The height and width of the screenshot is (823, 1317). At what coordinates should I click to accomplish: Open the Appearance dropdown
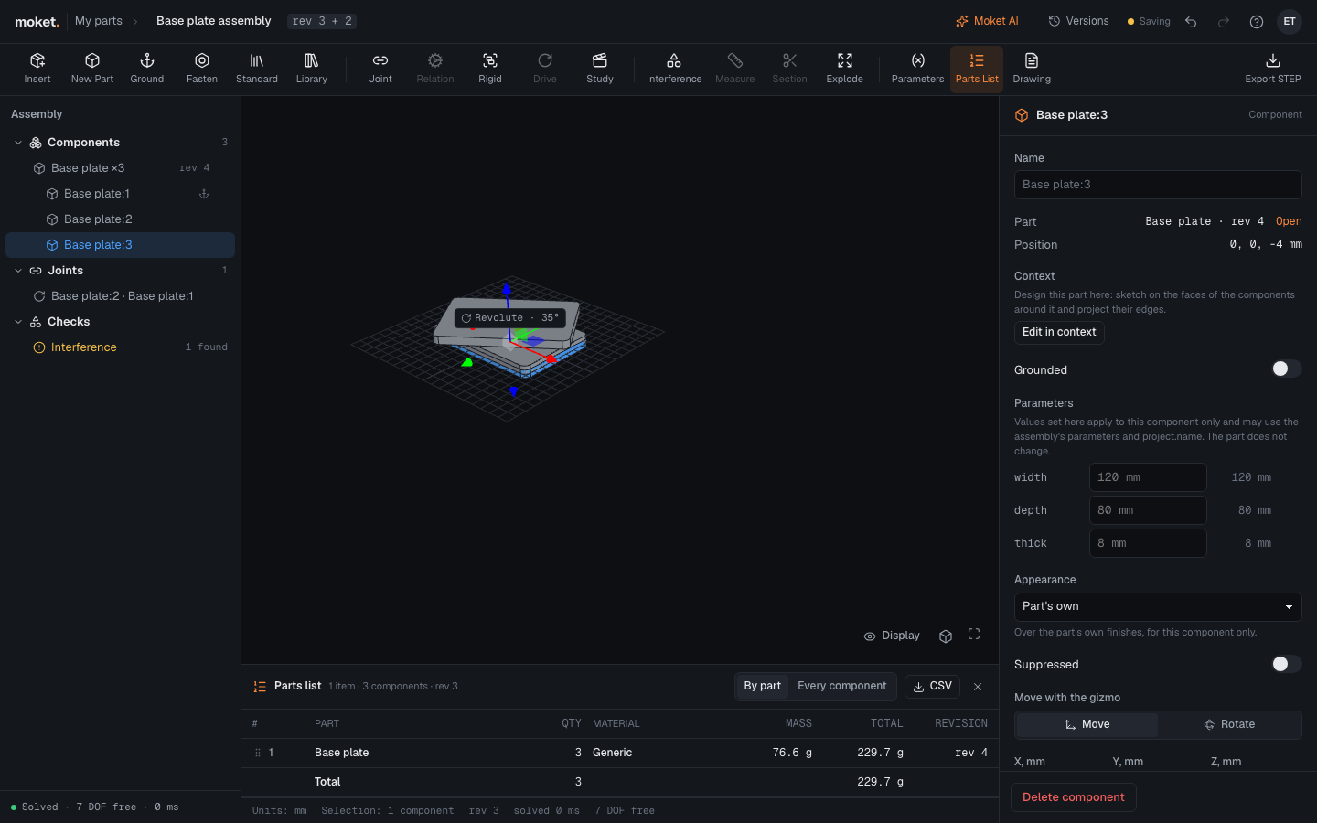click(x=1158, y=606)
